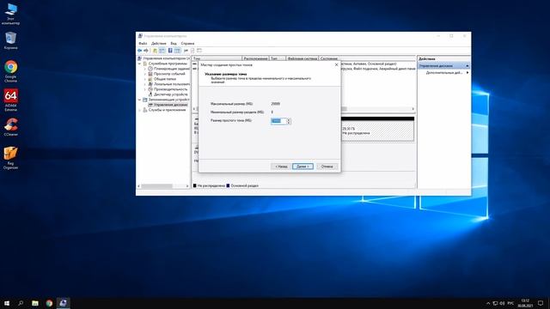Expand the Производительность node
Image resolution: width=550 pixels, height=309 pixels.
click(145, 89)
